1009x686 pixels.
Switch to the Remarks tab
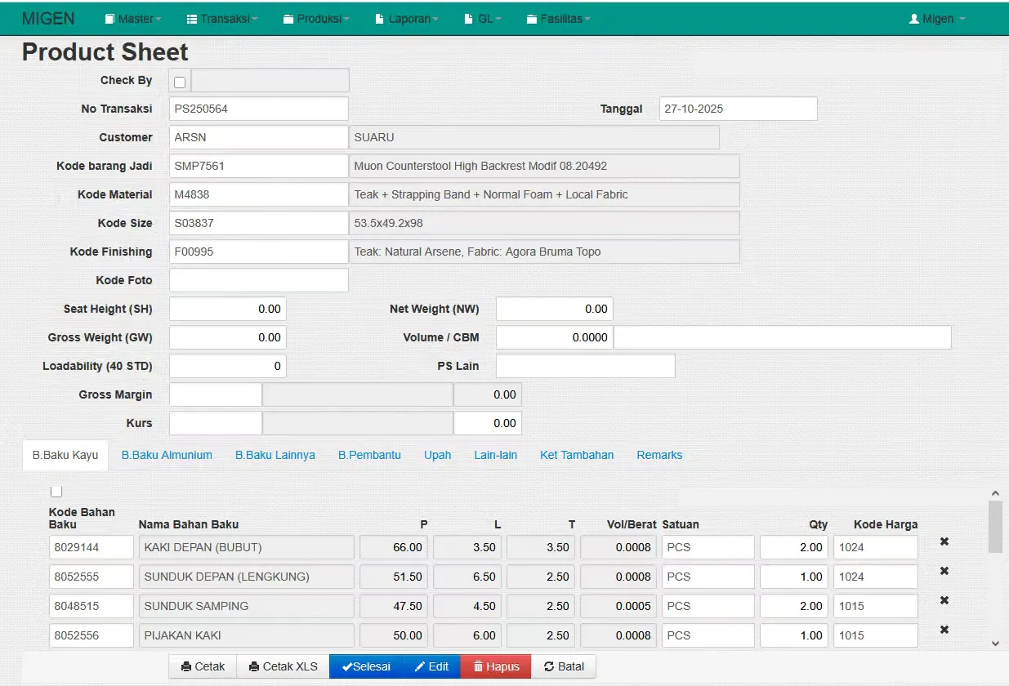coord(659,455)
